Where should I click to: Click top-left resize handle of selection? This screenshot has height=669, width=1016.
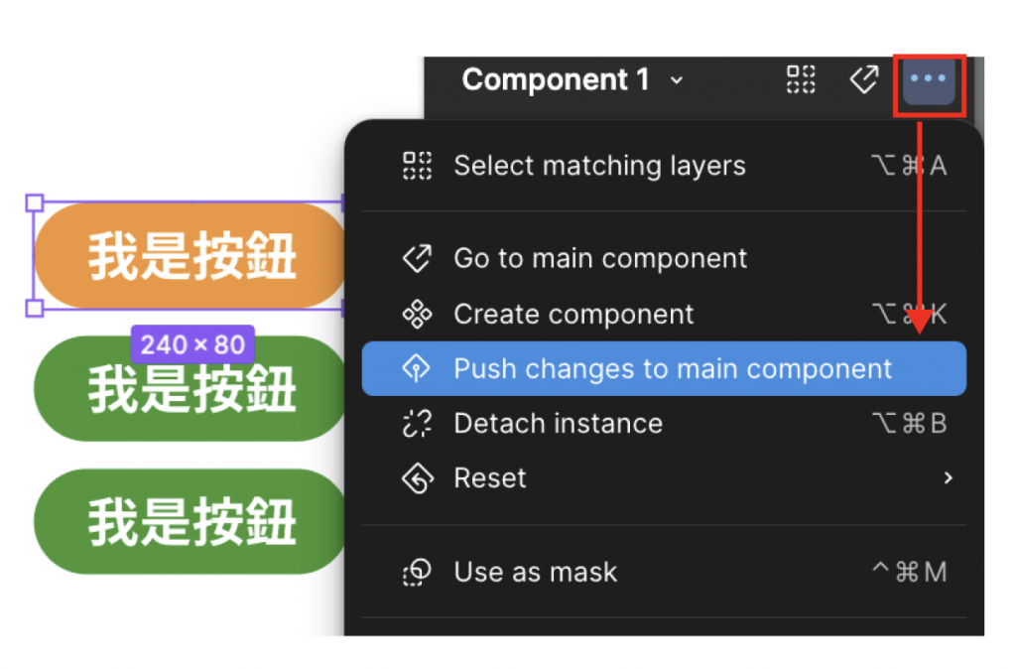(34, 203)
